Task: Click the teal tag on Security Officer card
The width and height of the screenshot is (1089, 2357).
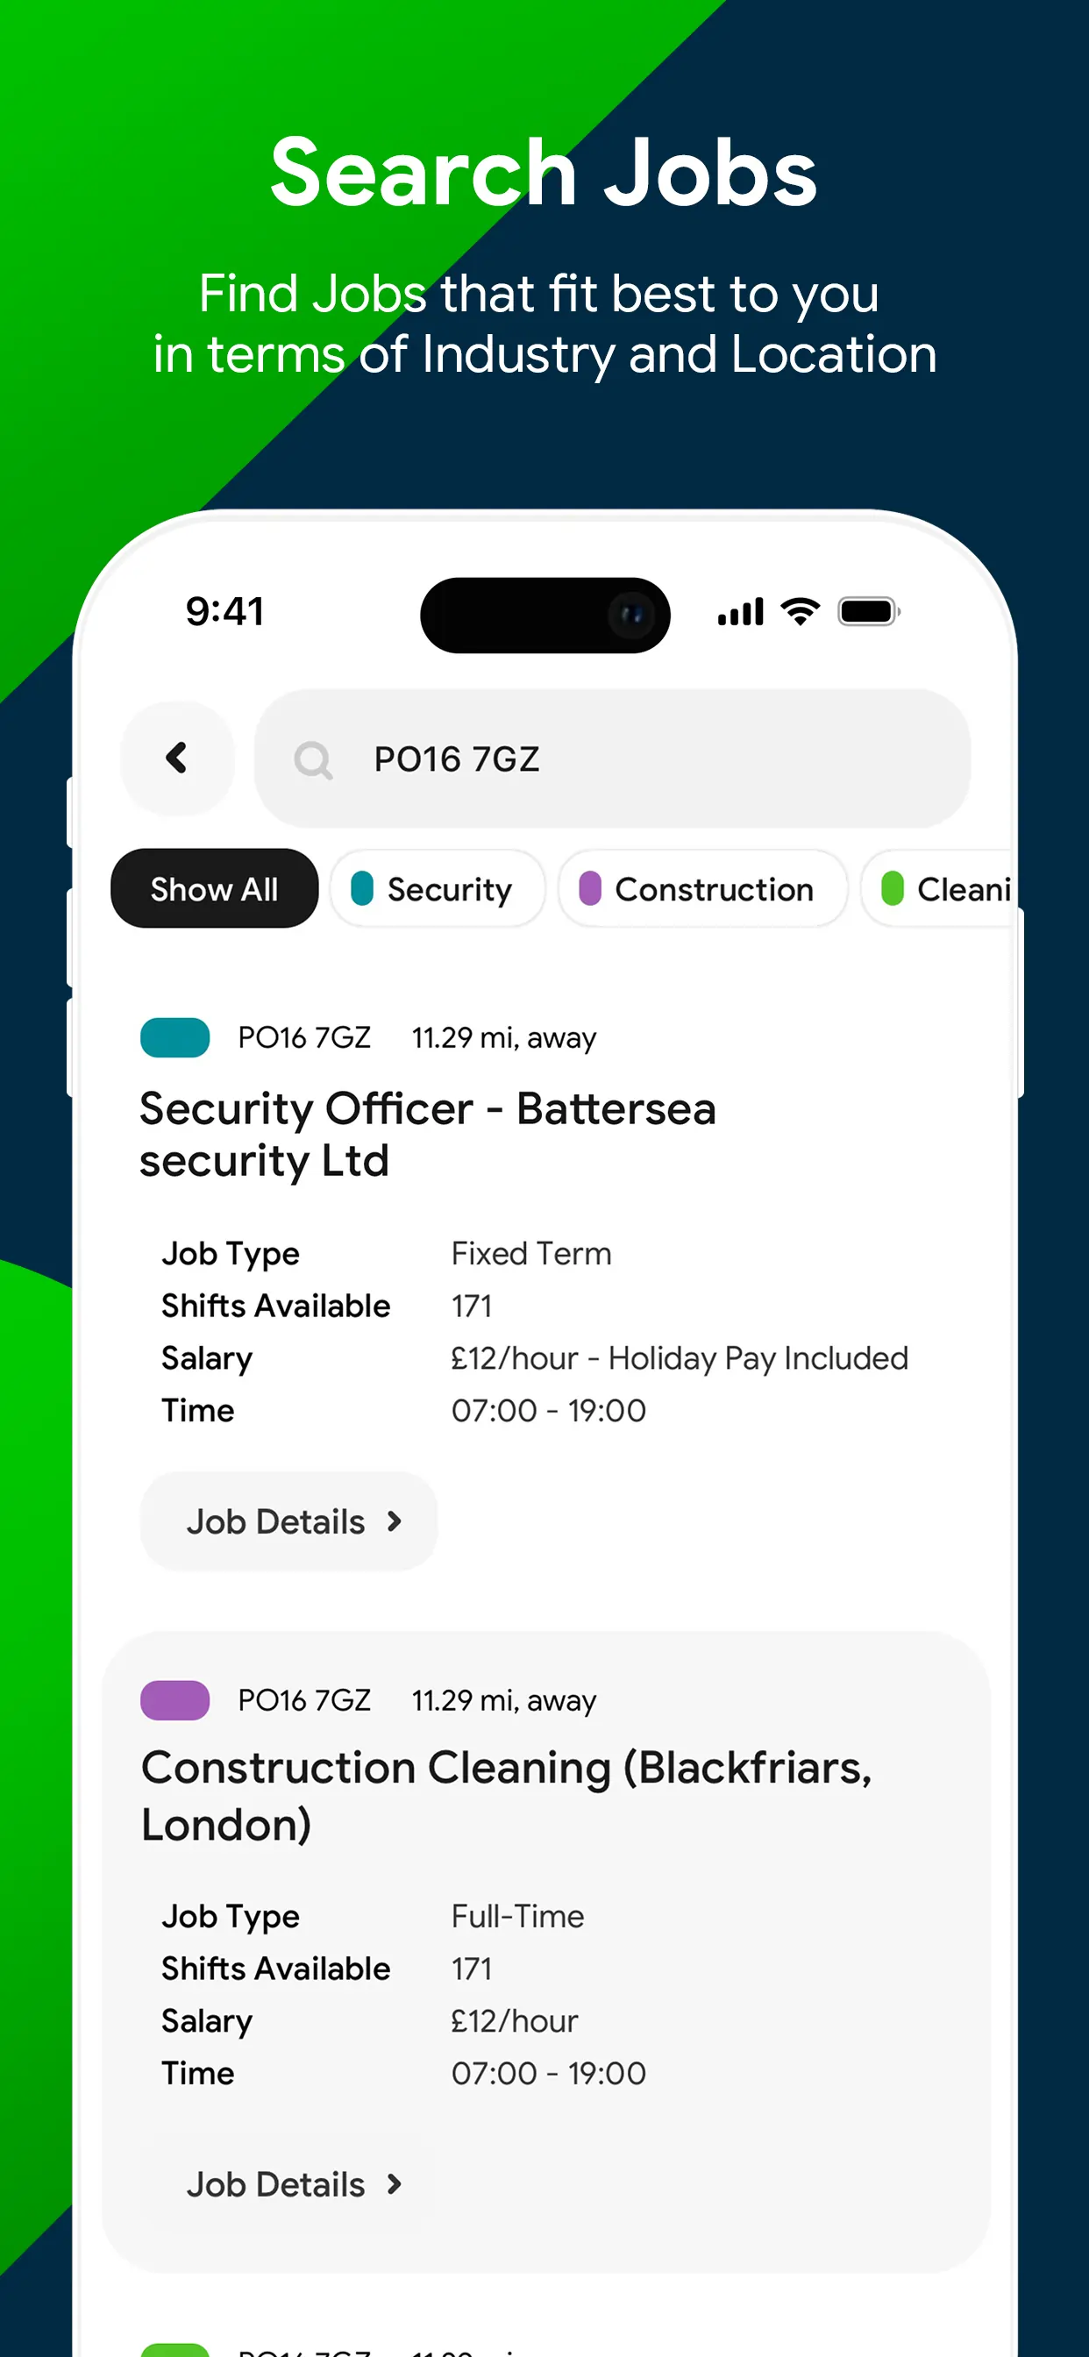Action: point(174,1037)
